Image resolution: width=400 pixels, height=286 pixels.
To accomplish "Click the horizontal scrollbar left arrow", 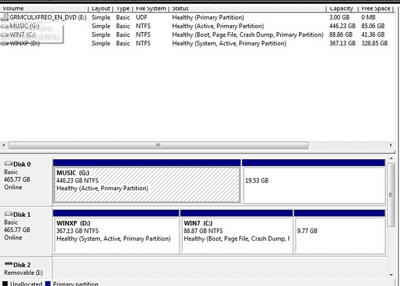I will [4, 145].
